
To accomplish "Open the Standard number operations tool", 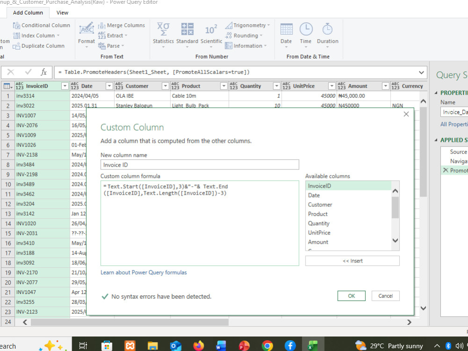I will (187, 34).
